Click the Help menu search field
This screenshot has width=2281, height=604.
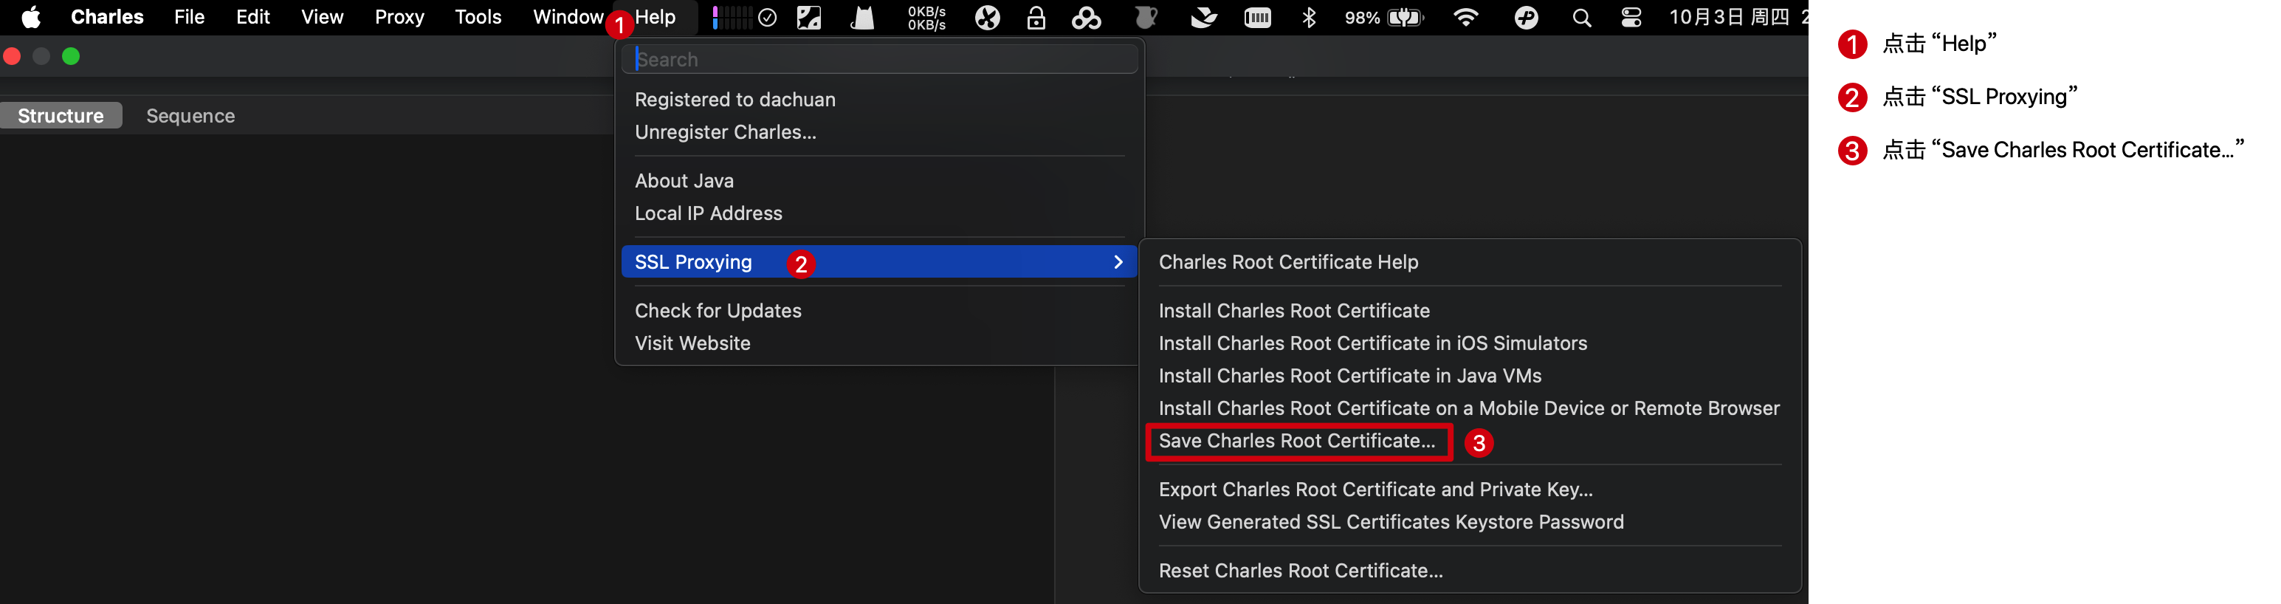[879, 59]
